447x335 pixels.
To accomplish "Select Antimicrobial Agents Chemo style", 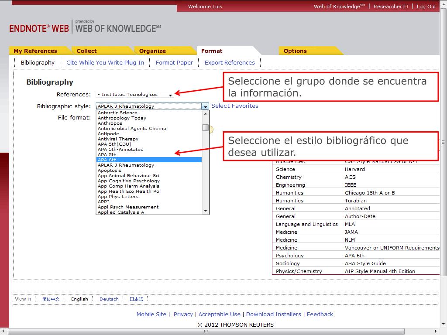I will coord(149,129).
